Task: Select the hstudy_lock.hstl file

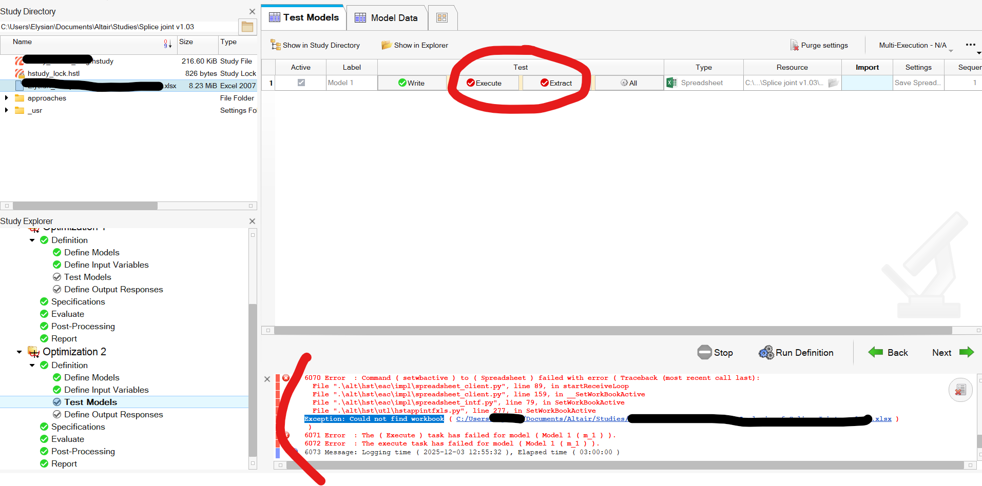Action: (128, 73)
